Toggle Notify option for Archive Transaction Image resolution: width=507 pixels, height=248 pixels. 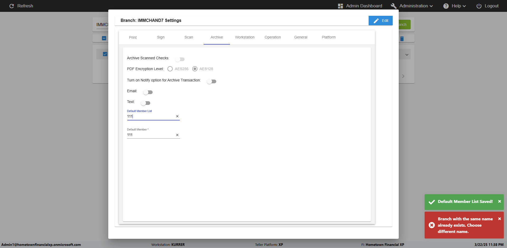click(212, 81)
